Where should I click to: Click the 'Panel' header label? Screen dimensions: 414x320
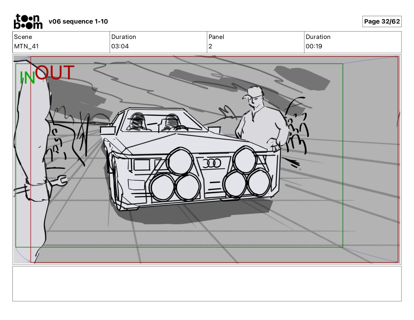point(216,37)
